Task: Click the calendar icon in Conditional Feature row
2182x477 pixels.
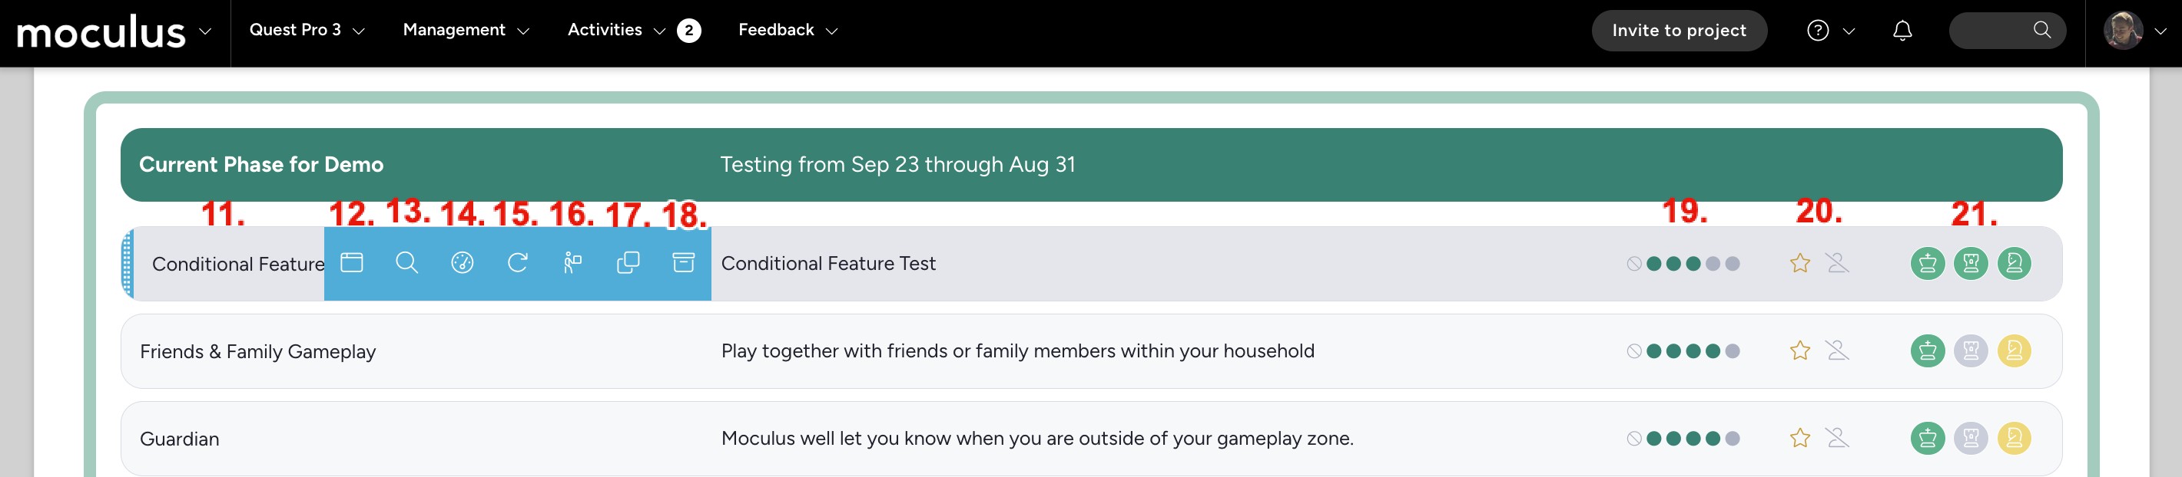Action: pyautogui.click(x=352, y=263)
